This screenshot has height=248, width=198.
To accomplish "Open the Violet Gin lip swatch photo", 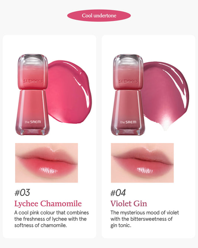I will [x=142, y=163].
